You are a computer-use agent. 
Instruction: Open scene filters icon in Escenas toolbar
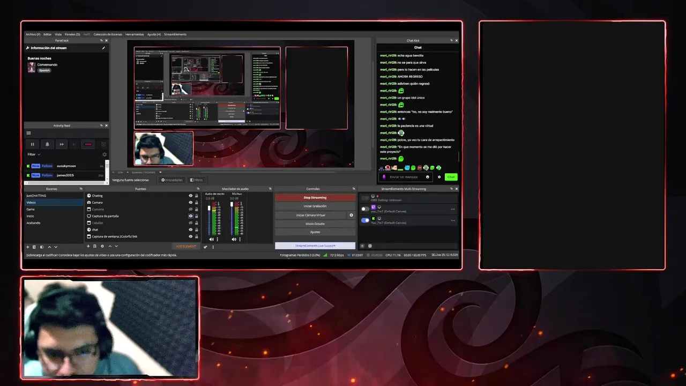pyautogui.click(x=41, y=247)
